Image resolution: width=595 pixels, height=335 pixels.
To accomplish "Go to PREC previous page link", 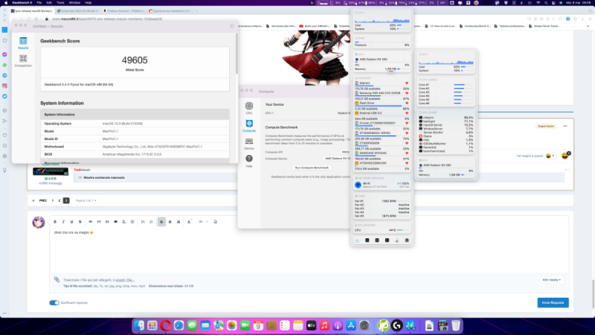I will (x=42, y=201).
